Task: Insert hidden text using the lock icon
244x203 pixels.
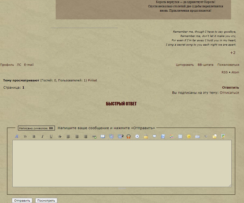Action: click(x=146, y=136)
